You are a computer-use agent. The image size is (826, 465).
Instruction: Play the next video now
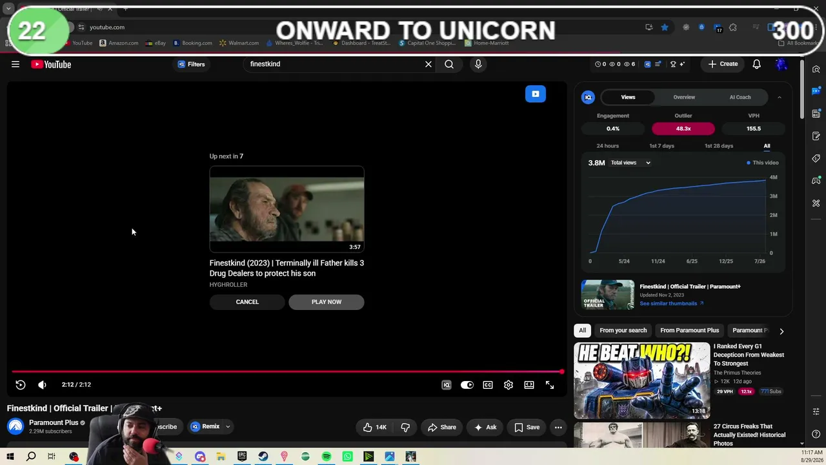[x=327, y=302]
